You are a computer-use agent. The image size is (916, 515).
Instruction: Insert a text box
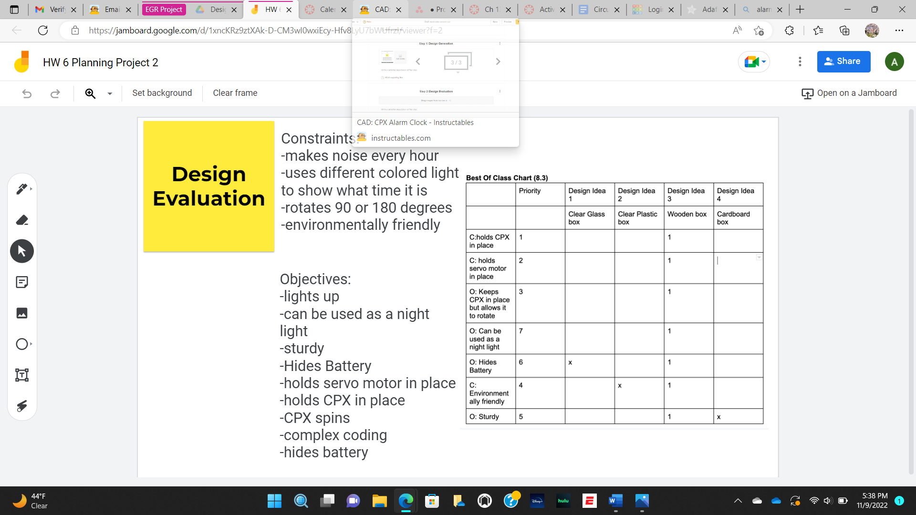(x=21, y=375)
